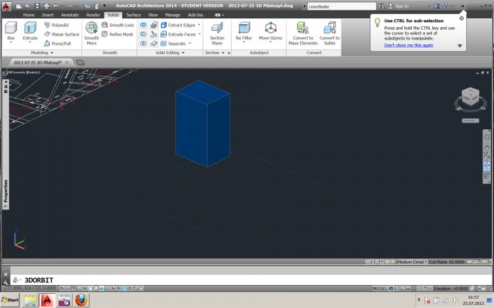Open Firefox from the taskbar
The width and height of the screenshot is (494, 308).
coord(81,300)
